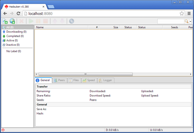Click the search magnifier icon
The height and width of the screenshot is (133, 194).
tap(186, 21)
